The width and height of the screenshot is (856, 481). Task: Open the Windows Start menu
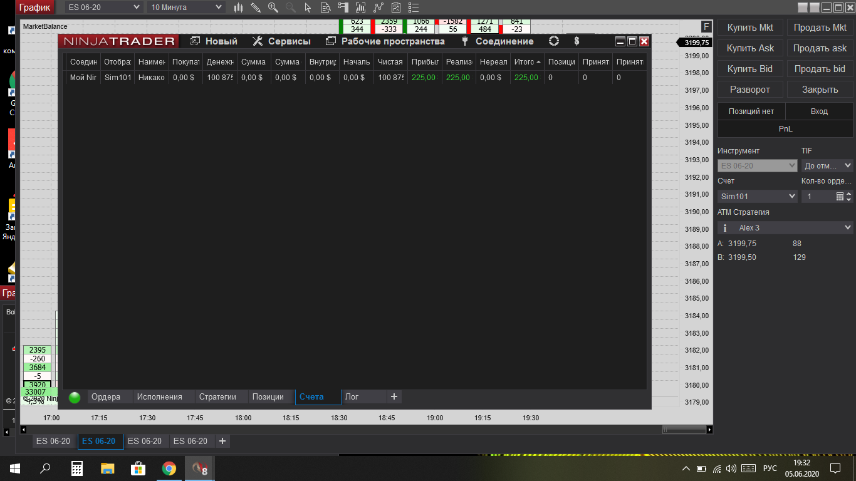coord(14,468)
